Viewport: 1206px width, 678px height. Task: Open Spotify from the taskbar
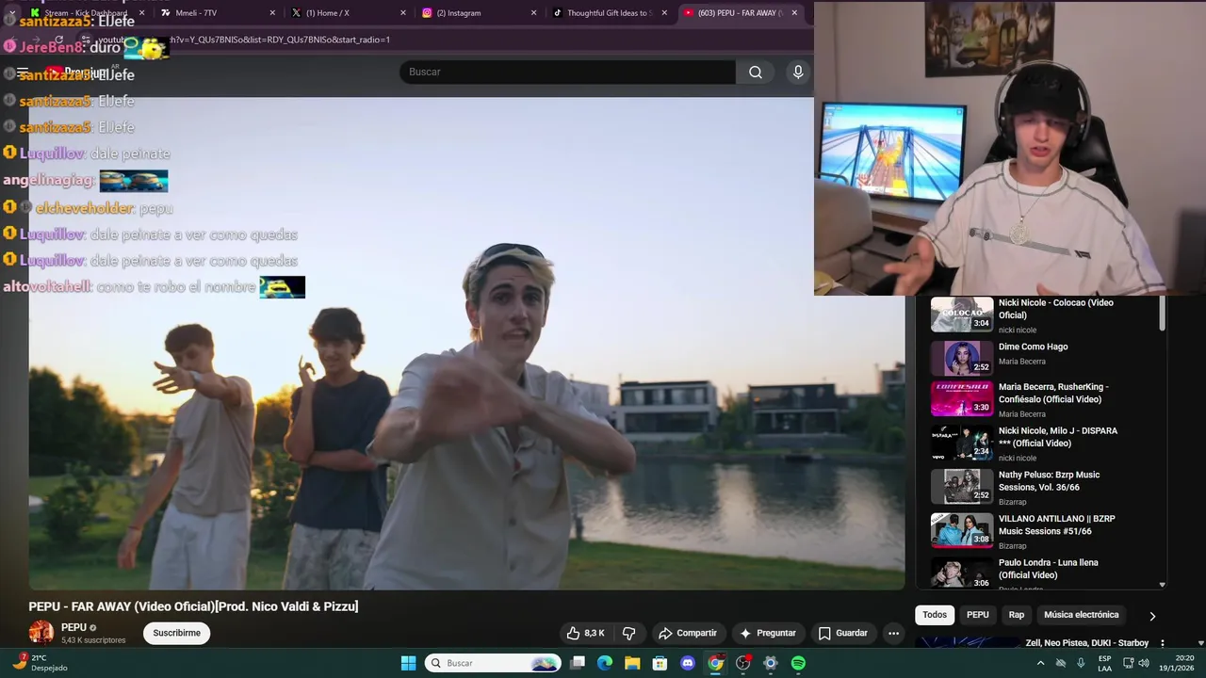pyautogui.click(x=798, y=663)
